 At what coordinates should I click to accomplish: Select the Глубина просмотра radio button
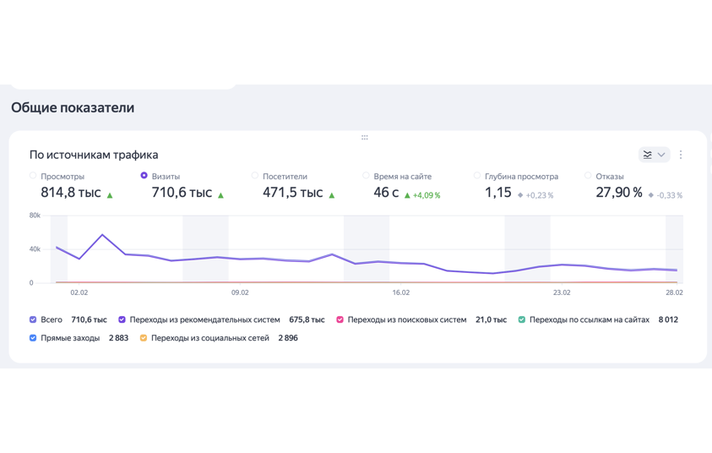[477, 176]
